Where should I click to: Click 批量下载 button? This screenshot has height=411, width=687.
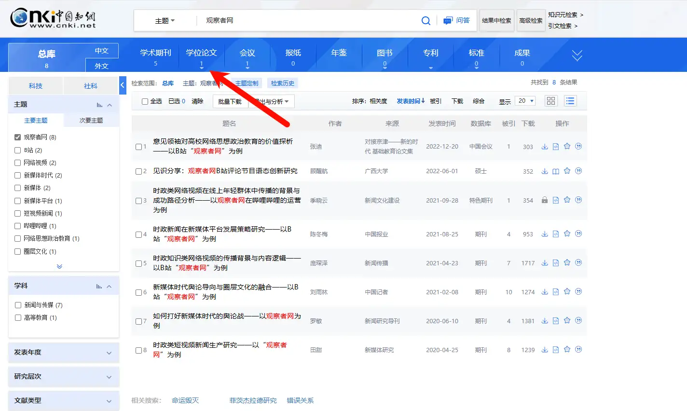click(x=230, y=101)
